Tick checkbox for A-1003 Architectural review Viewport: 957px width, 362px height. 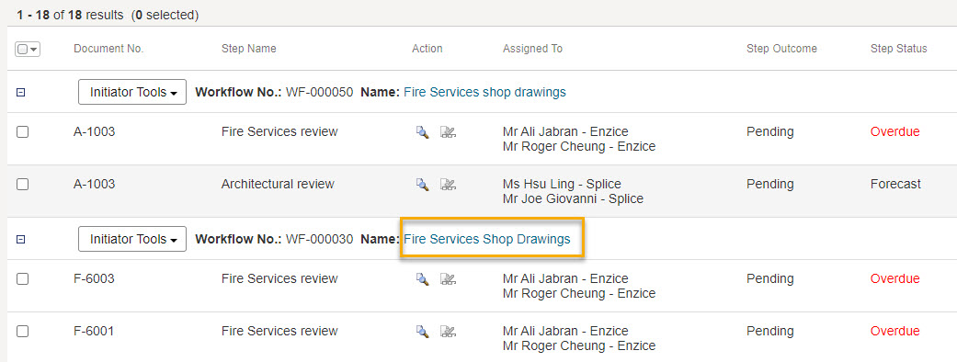tap(23, 185)
